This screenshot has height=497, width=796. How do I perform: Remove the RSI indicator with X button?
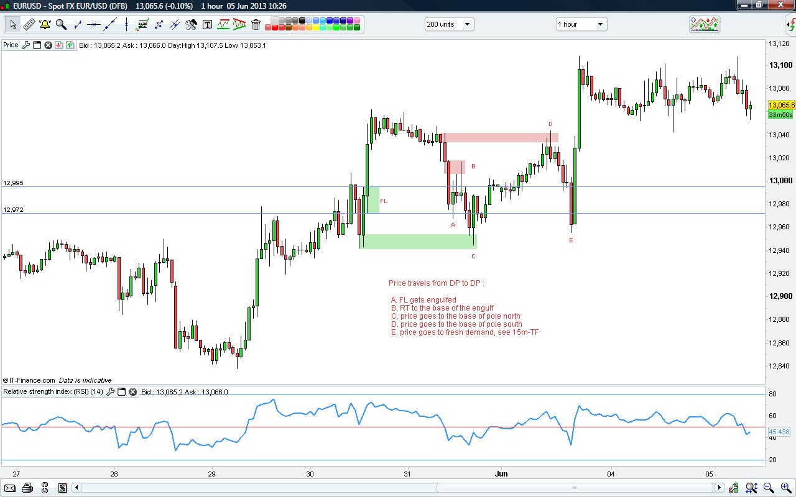(133, 391)
